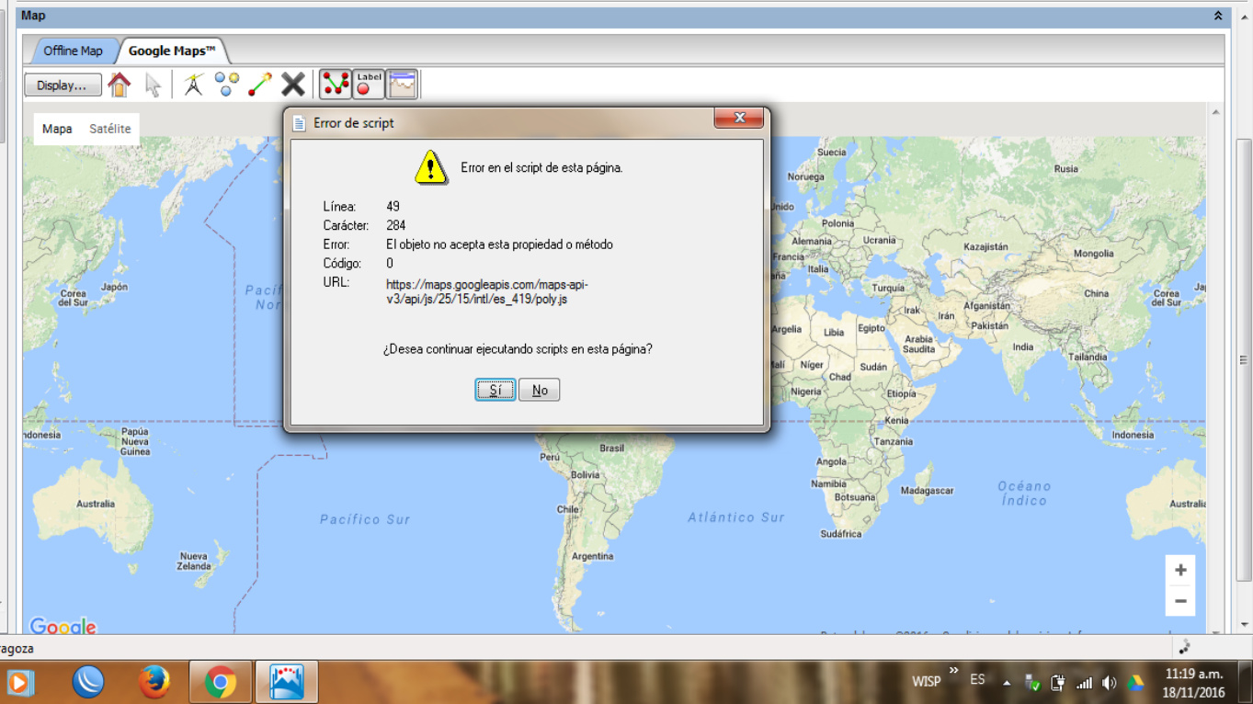Zoom out with the map minus button
Image resolution: width=1253 pixels, height=704 pixels.
[x=1180, y=601]
